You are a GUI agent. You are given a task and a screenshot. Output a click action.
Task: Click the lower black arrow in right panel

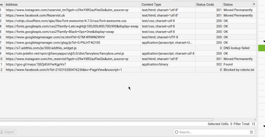[264, 126]
